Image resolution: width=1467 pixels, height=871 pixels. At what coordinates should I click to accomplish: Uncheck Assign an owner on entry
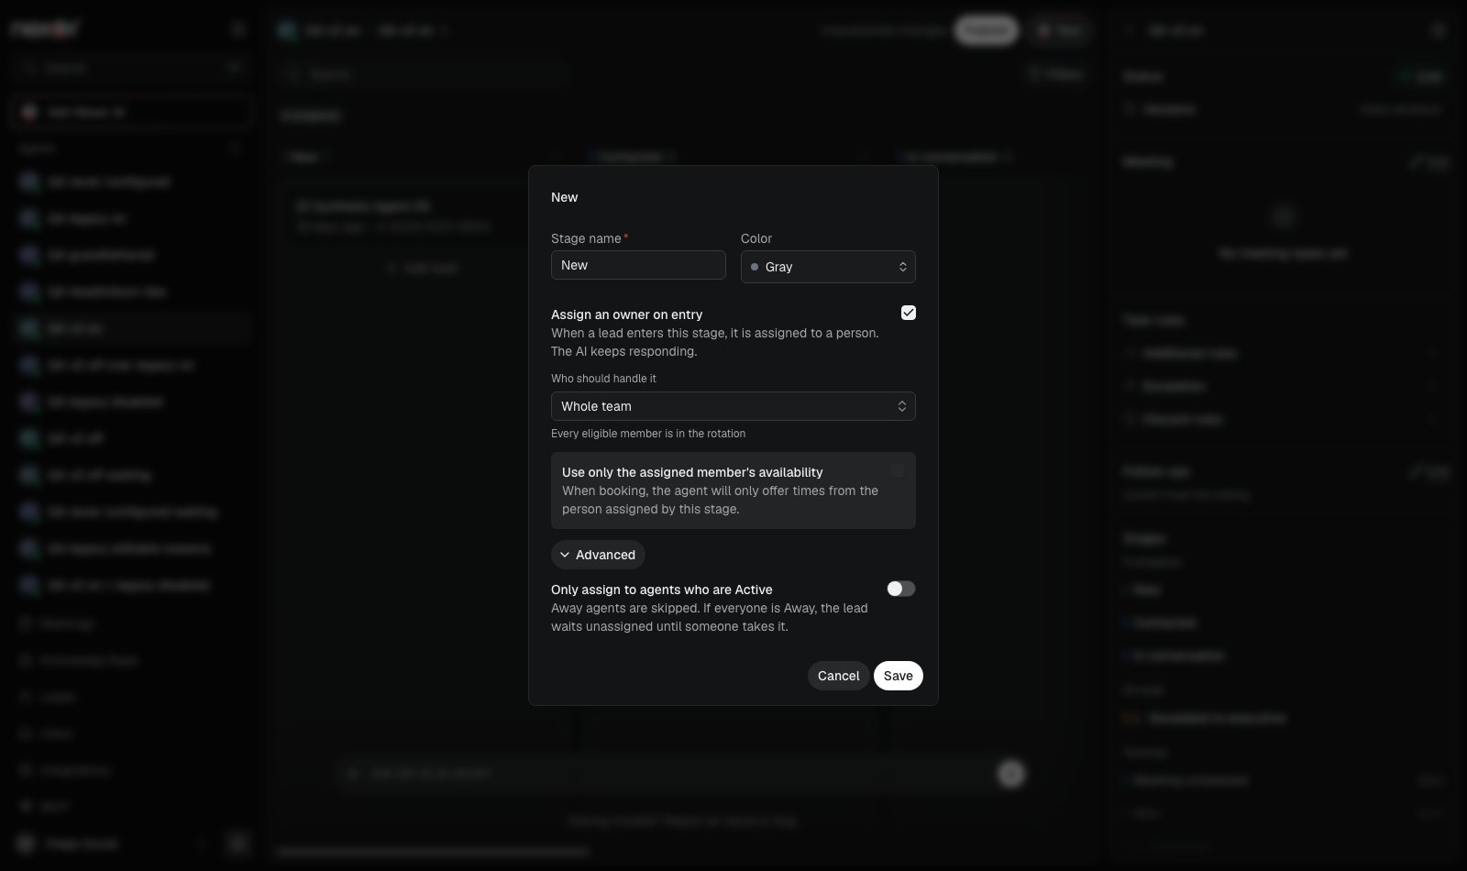point(908,313)
